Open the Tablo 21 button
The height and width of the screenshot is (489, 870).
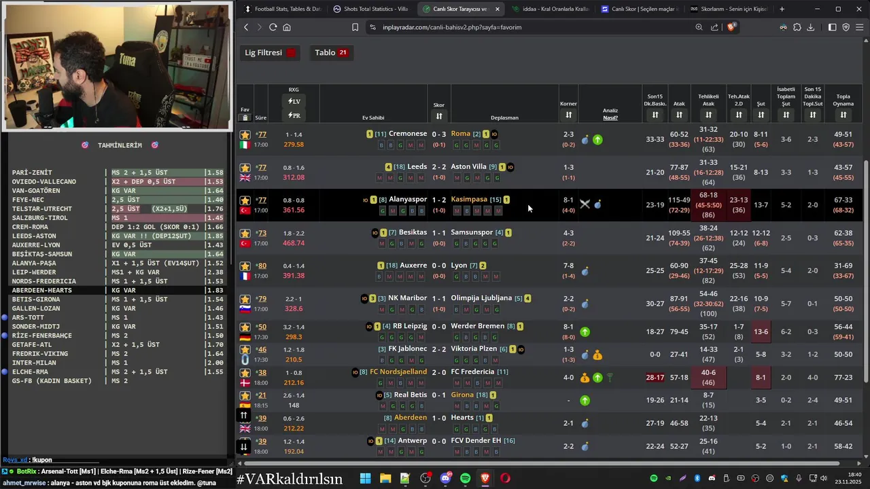click(x=330, y=52)
